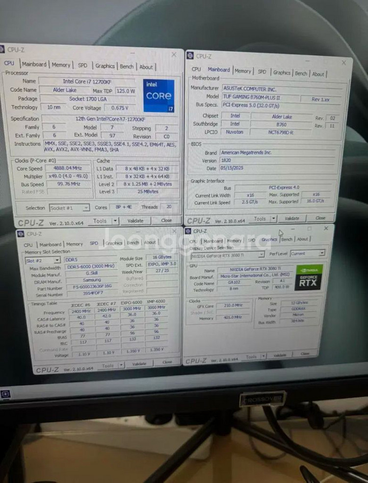The image size is (368, 483).
Task: Click the Close button in the motherboard window
Action: coord(320,218)
